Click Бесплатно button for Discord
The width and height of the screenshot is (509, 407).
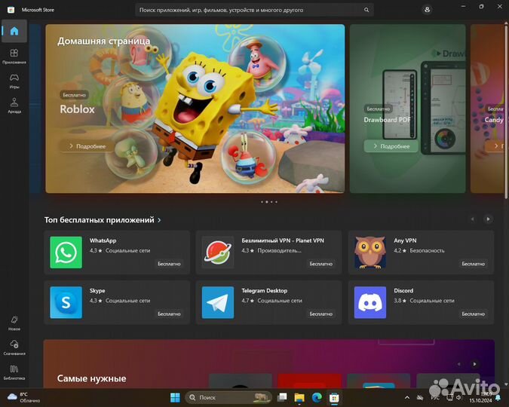click(x=474, y=314)
